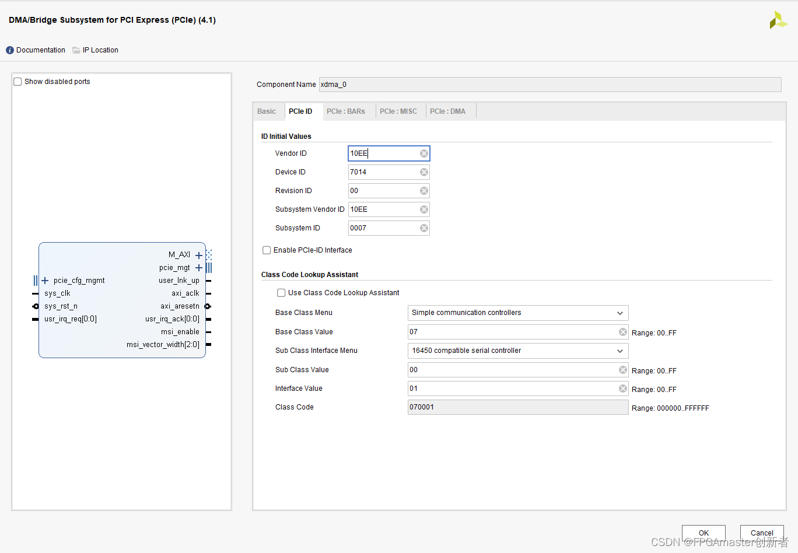Expand the M_AXI port plus icon

(x=199, y=255)
